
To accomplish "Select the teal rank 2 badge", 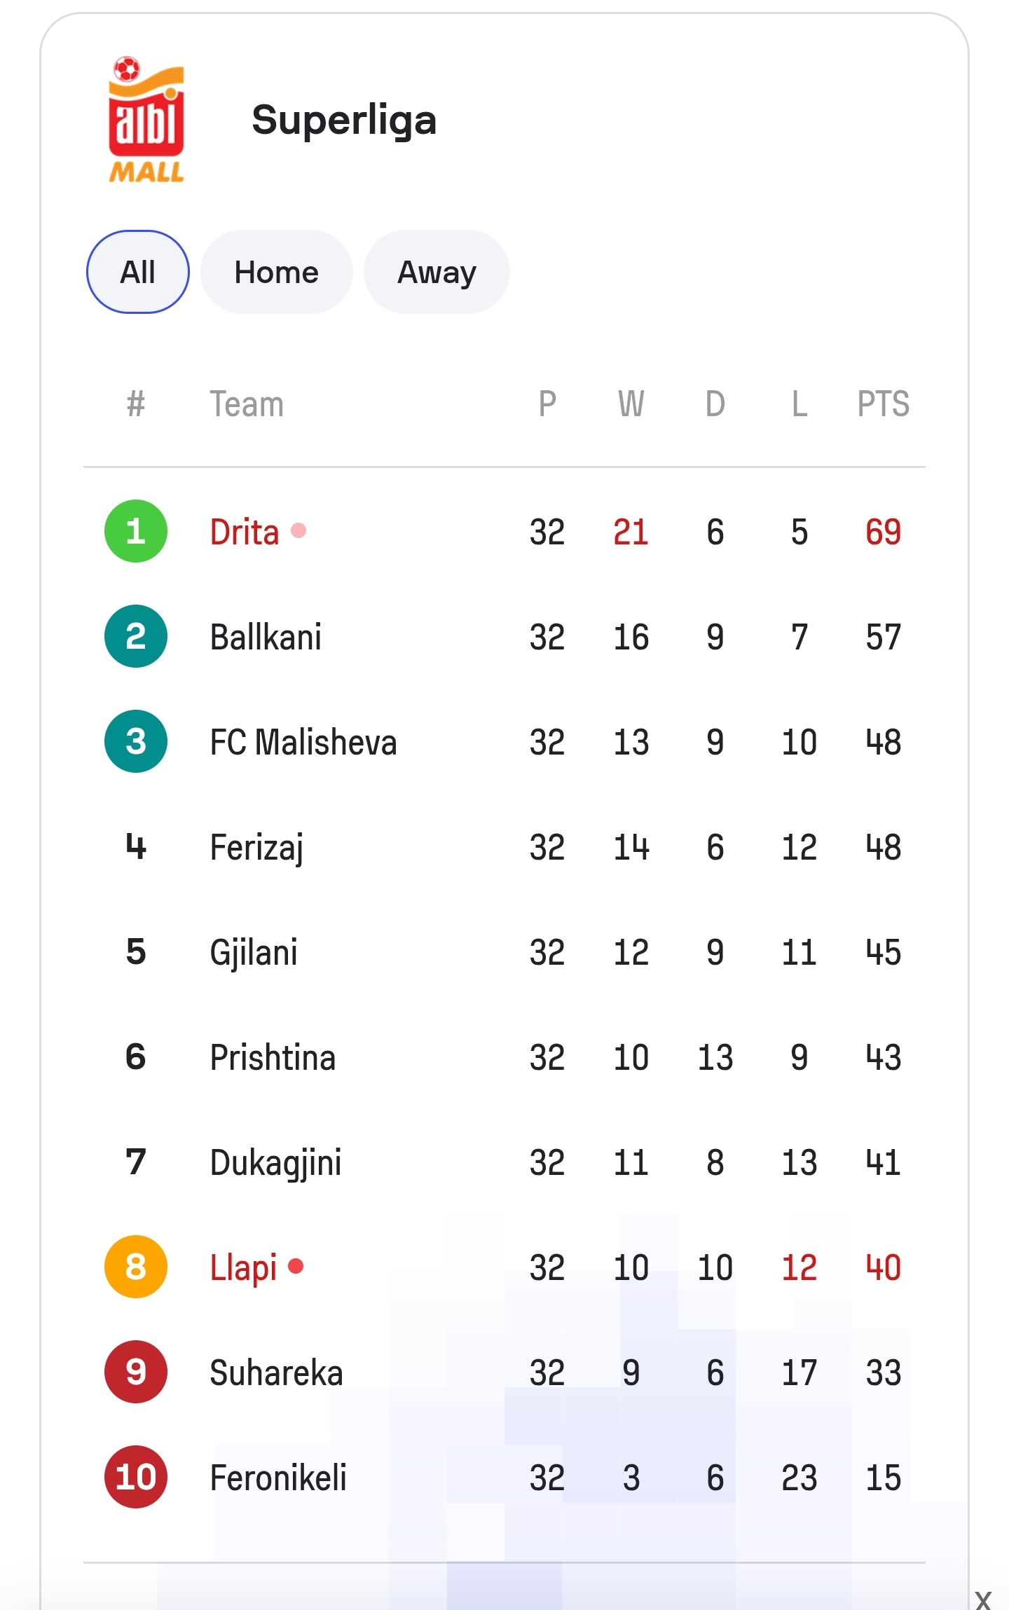I will (x=136, y=636).
